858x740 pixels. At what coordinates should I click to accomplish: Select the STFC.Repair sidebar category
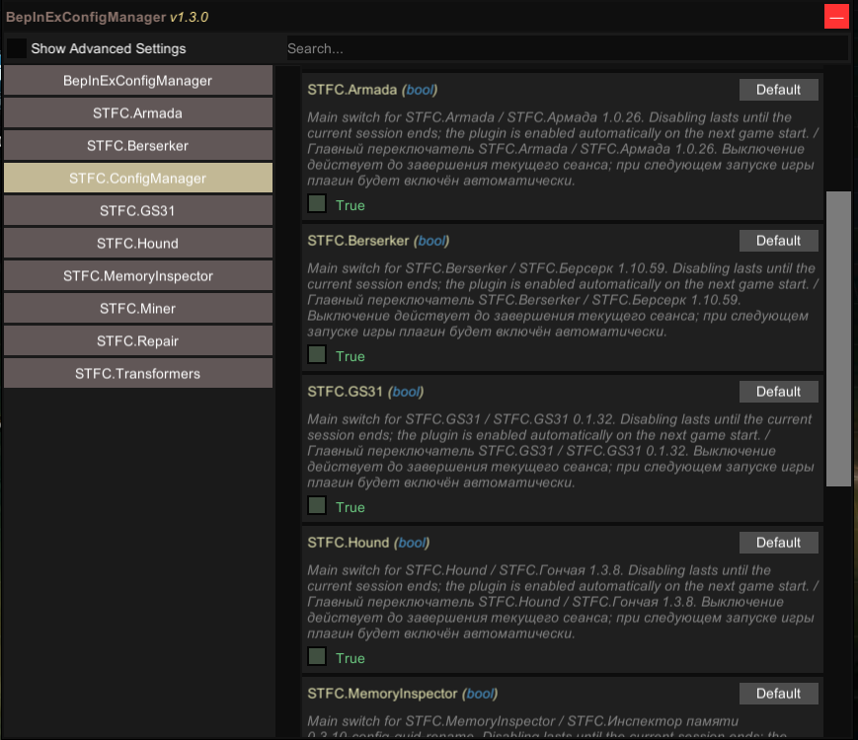click(138, 340)
